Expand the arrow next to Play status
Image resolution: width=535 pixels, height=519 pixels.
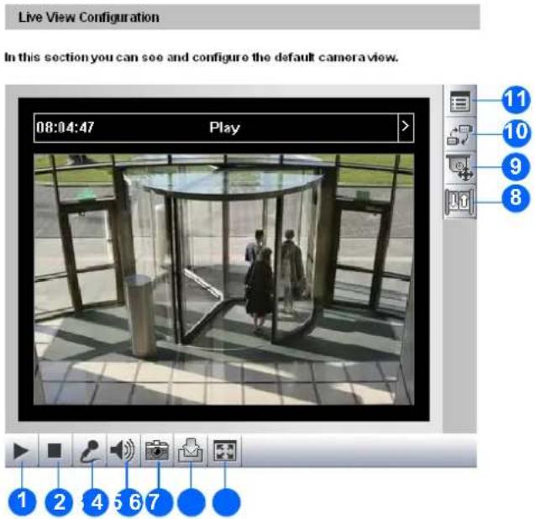[x=406, y=127]
